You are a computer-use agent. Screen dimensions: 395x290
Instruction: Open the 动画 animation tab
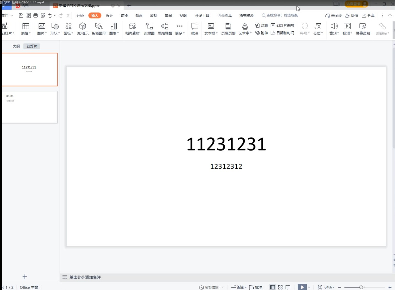pyautogui.click(x=139, y=15)
